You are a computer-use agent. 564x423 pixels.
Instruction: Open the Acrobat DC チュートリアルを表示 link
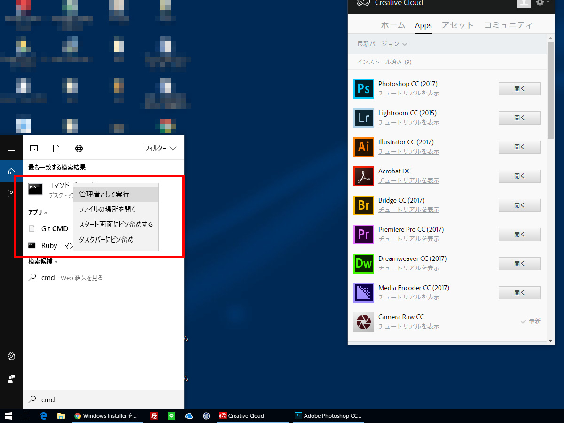[408, 180]
